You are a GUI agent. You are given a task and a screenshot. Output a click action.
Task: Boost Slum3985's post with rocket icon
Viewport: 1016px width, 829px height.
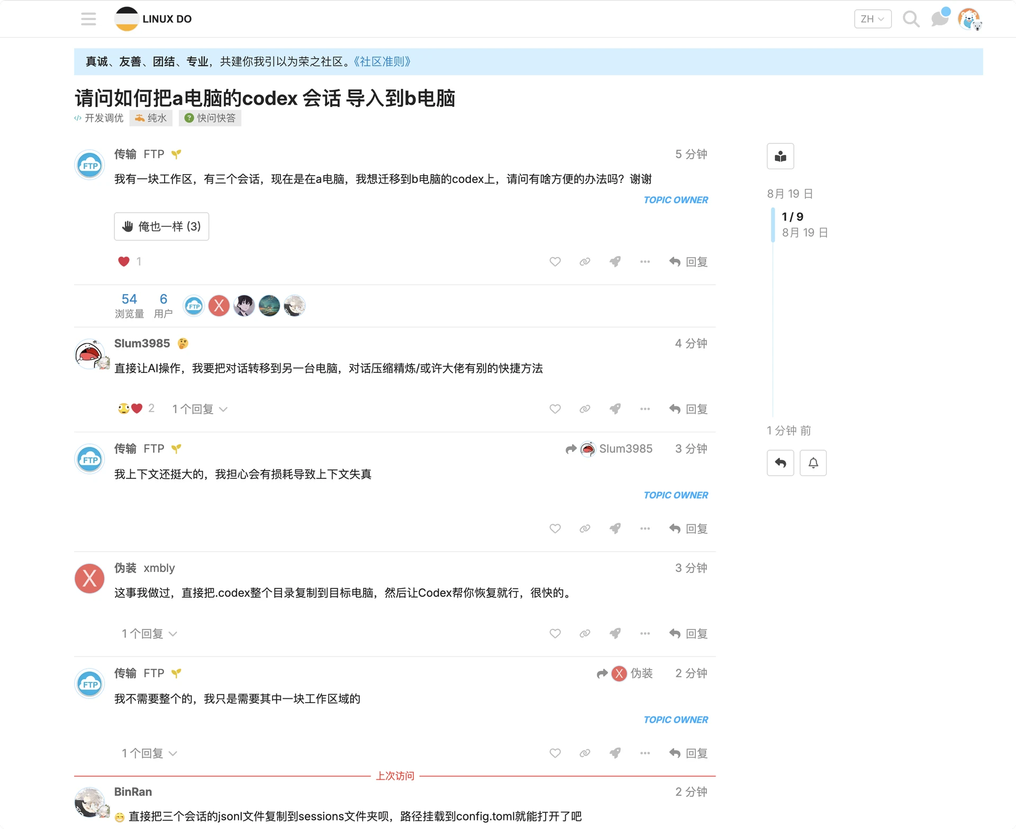(615, 409)
